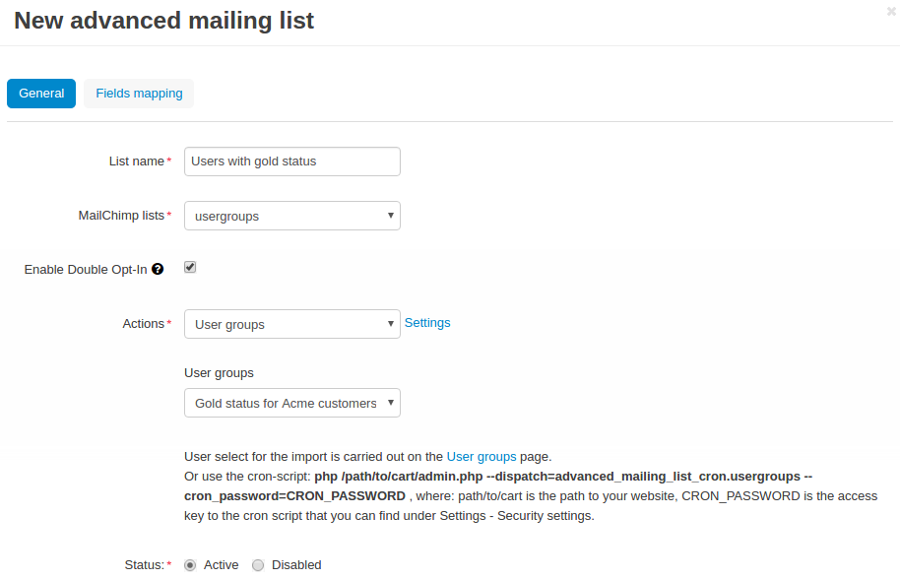Viewport: 900px width, 580px height.
Task: Open the MailChimp lists dropdown showing usergroups
Action: coord(292,216)
